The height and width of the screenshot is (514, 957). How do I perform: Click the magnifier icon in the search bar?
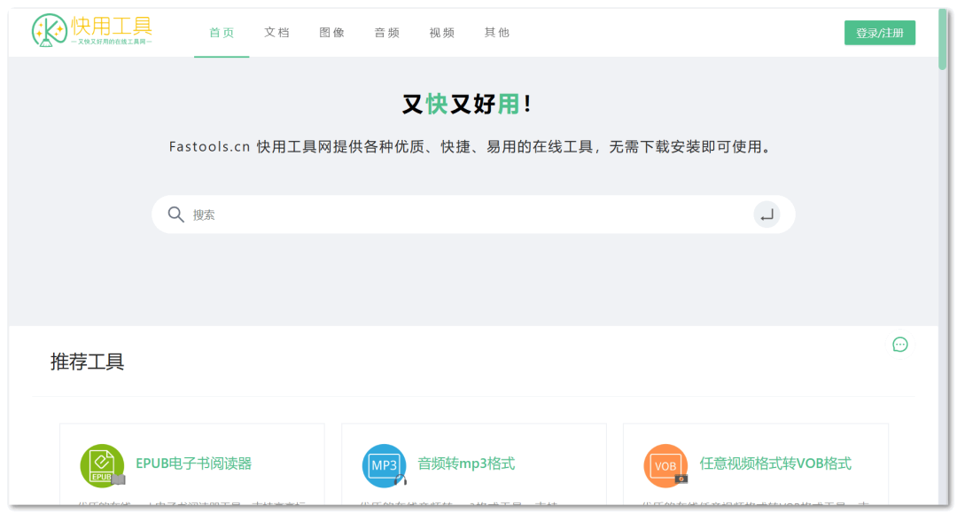(x=176, y=214)
